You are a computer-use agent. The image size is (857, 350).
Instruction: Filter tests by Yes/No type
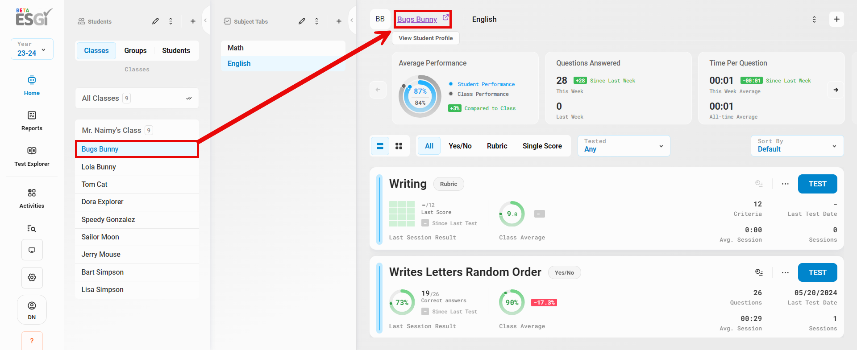point(460,146)
